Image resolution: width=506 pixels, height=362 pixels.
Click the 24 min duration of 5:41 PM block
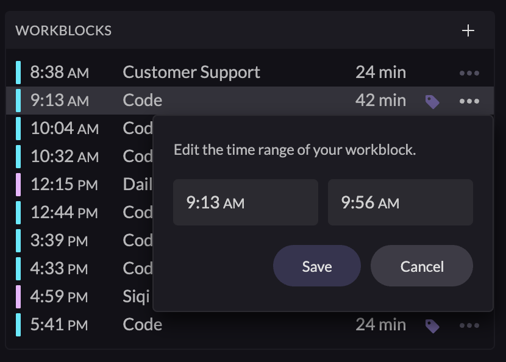tap(380, 325)
